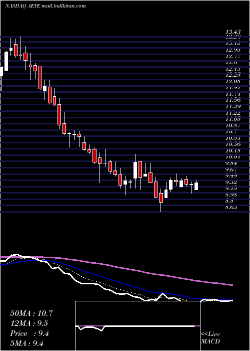Click the 50MA : 10.7 readout

31,313
